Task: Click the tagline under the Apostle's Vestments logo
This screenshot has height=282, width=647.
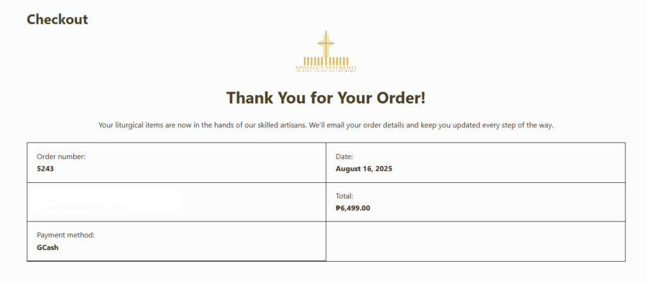Action: pyautogui.click(x=326, y=71)
